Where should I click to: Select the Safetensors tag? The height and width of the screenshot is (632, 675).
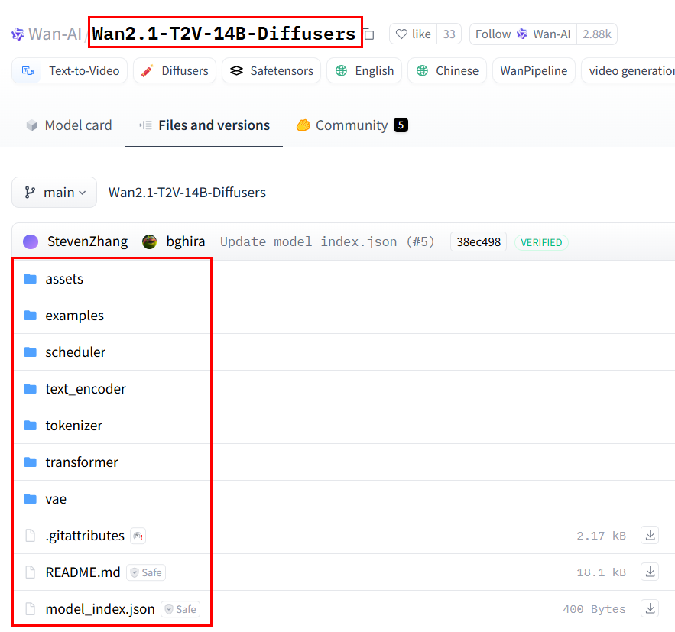(x=271, y=70)
